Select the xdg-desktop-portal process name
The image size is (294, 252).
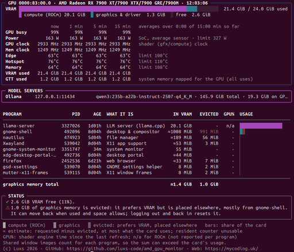pos(29,155)
